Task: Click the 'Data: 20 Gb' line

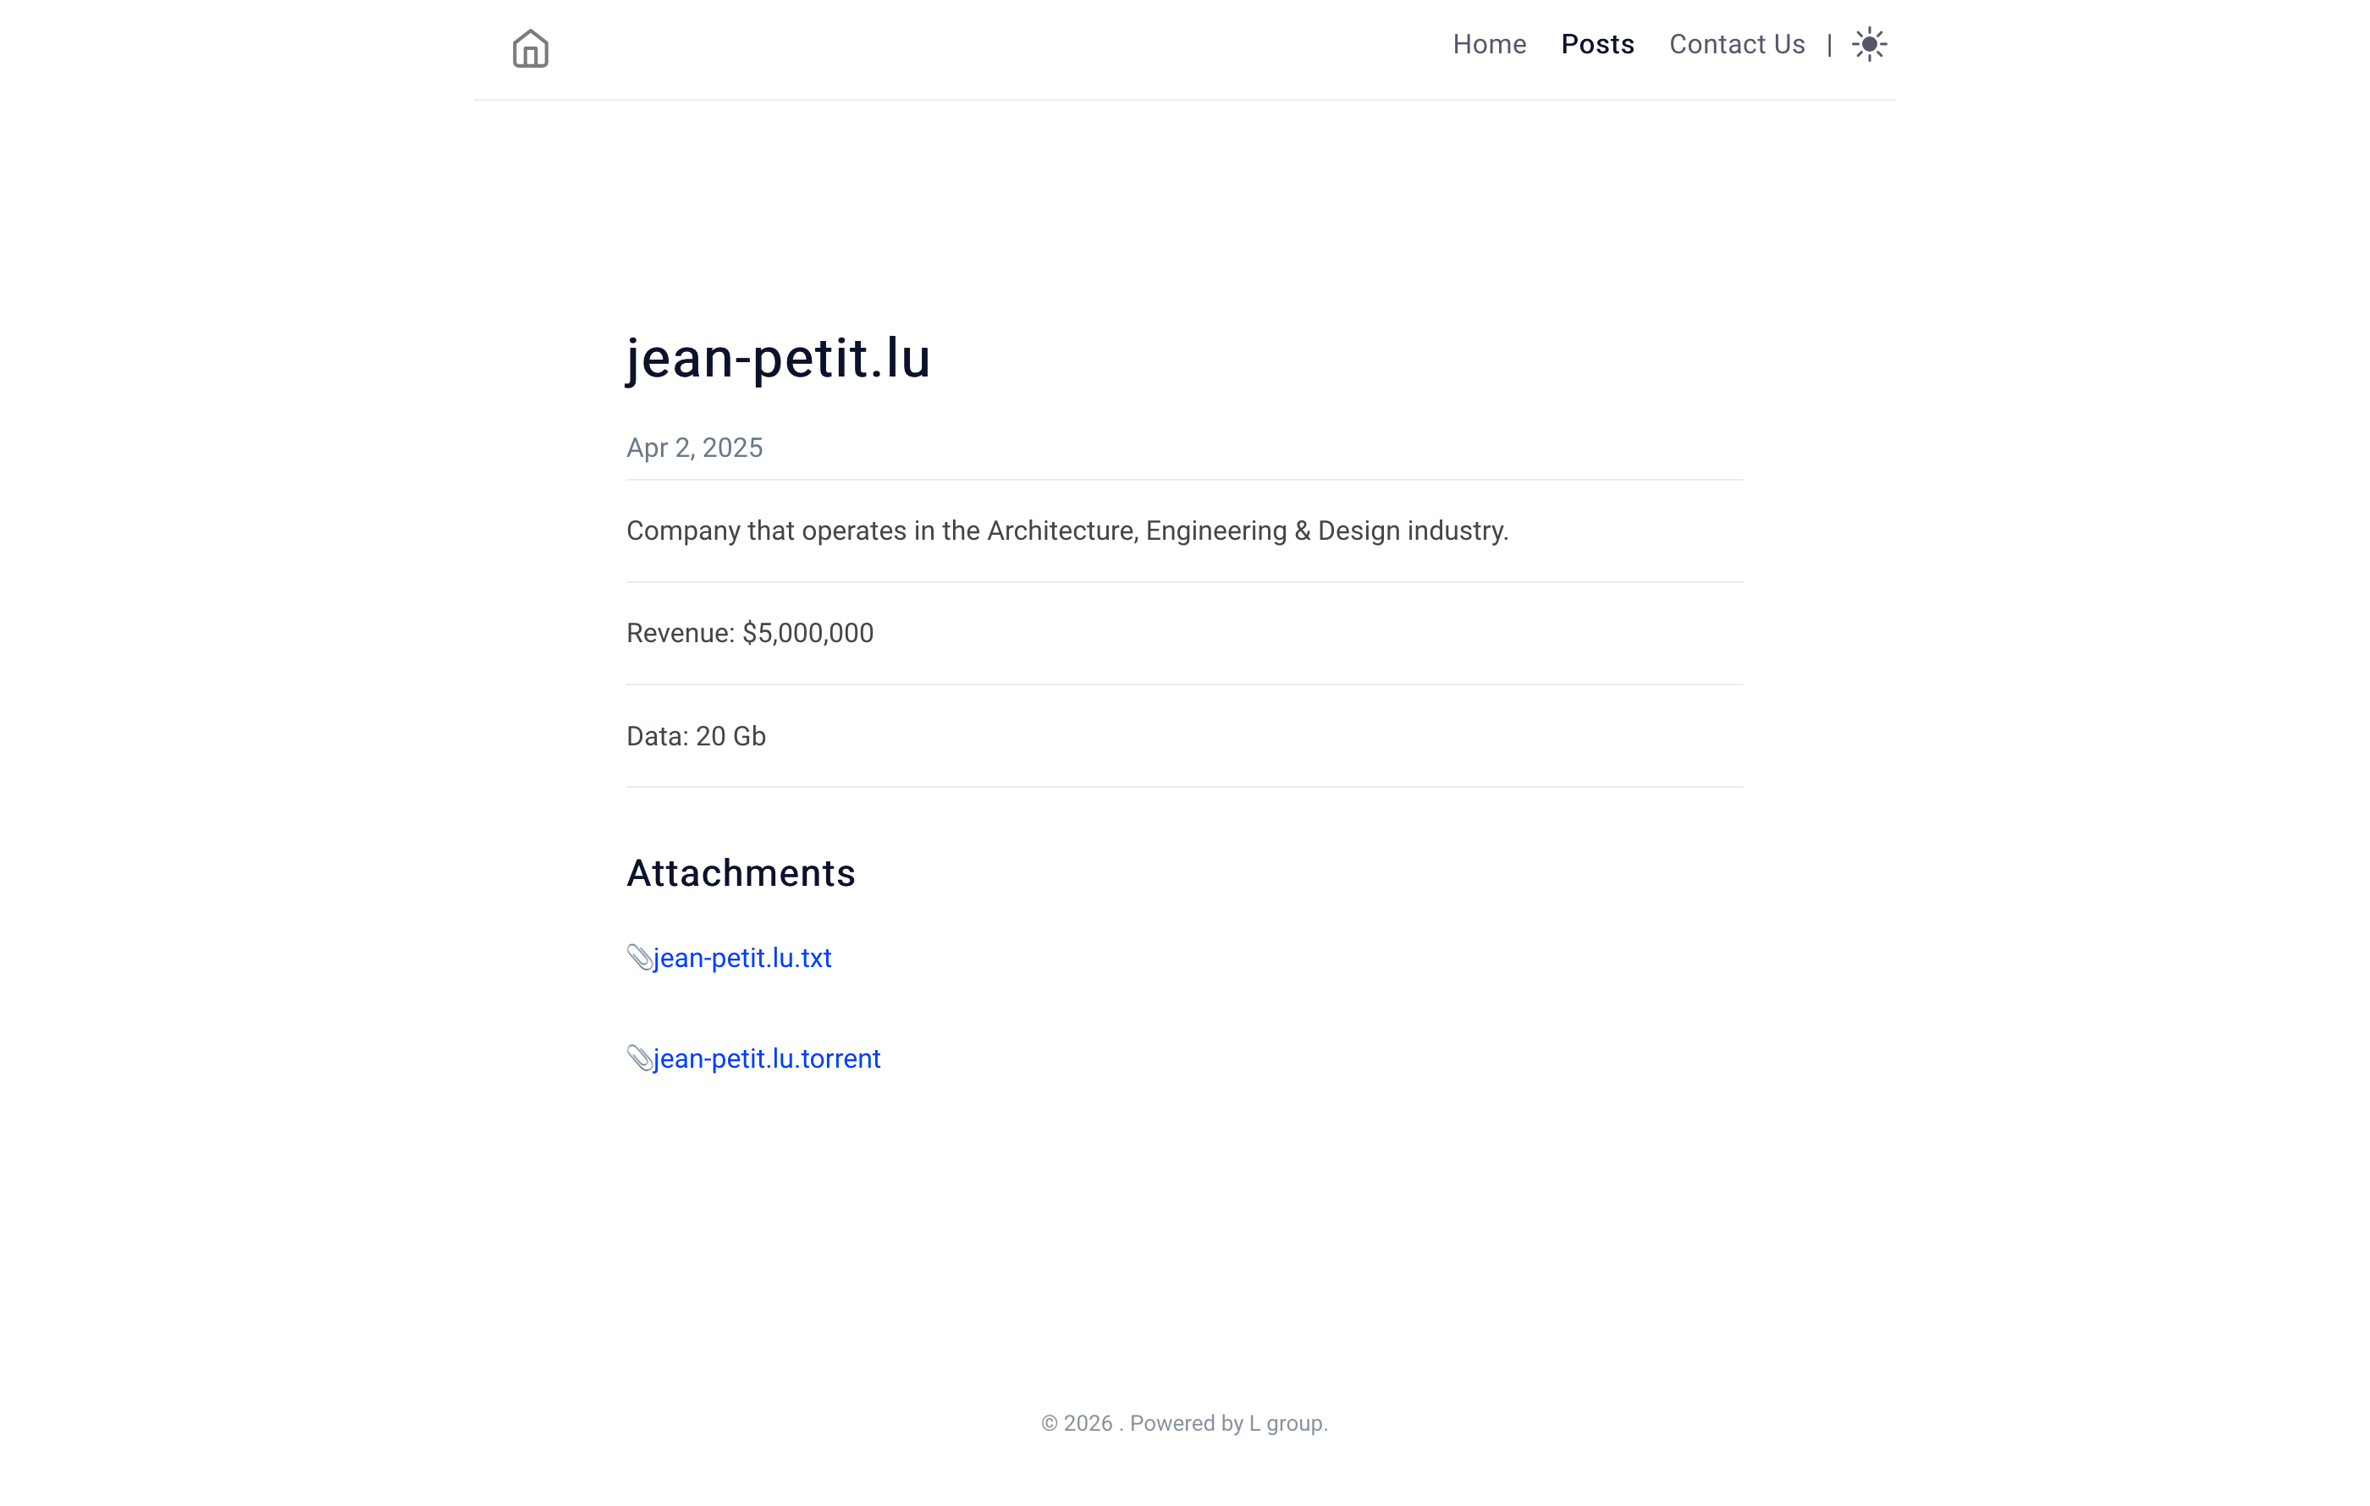Action: click(x=696, y=737)
